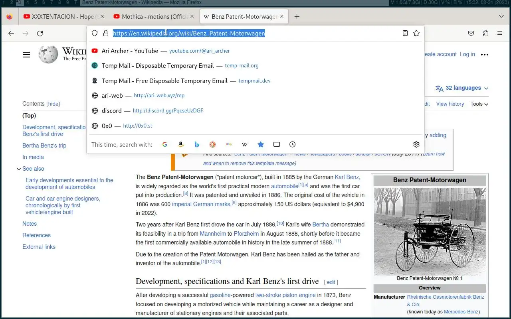
Task: Hide the Contents sidebar
Action: [53, 104]
